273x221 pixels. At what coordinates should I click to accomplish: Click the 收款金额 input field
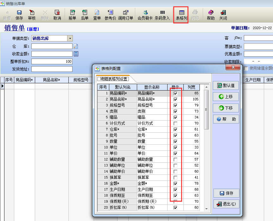click(52, 54)
